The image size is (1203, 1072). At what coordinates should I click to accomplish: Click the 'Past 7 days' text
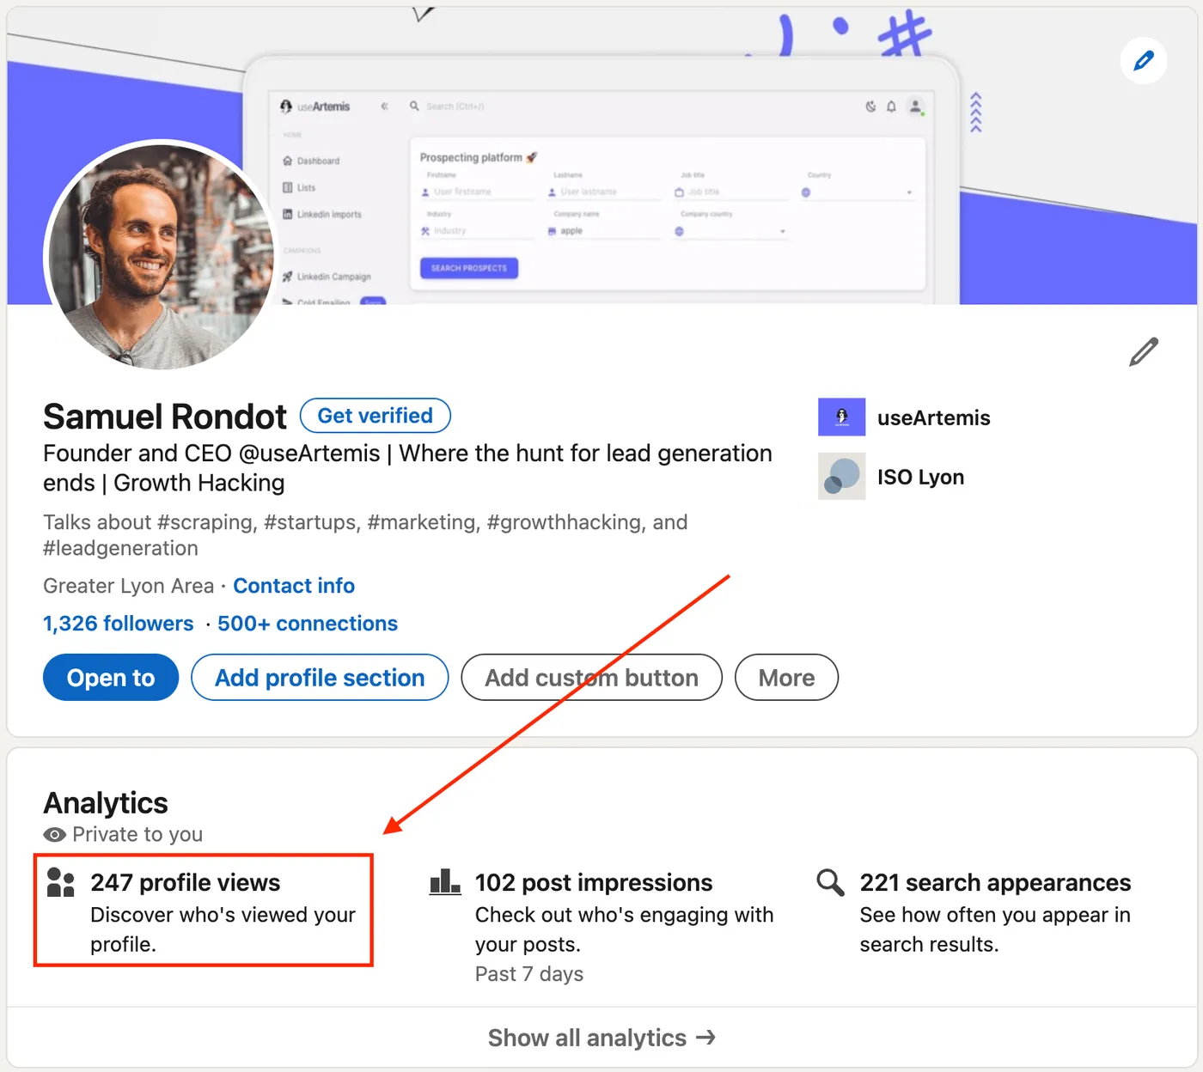click(x=529, y=974)
